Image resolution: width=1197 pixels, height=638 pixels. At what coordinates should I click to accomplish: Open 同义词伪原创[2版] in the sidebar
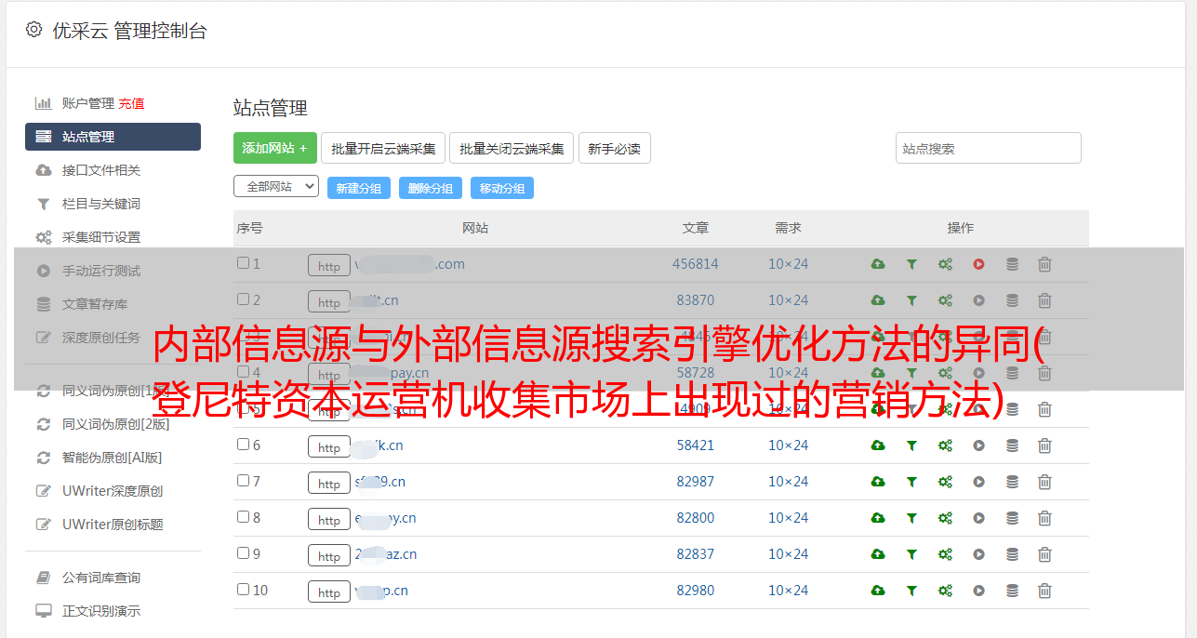tap(116, 424)
